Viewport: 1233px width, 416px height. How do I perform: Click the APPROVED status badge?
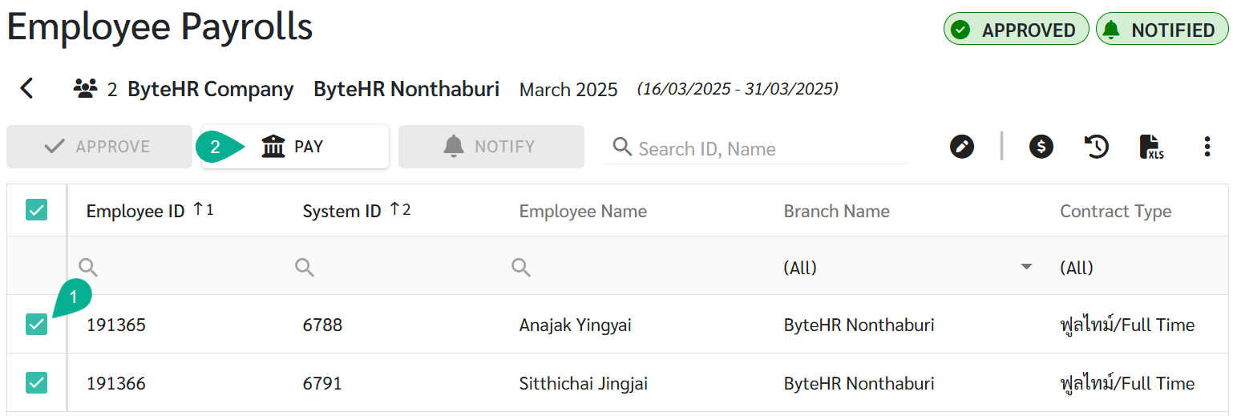click(x=1016, y=30)
